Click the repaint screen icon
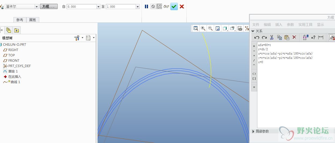This screenshot has width=335, height=143. coord(218,28)
